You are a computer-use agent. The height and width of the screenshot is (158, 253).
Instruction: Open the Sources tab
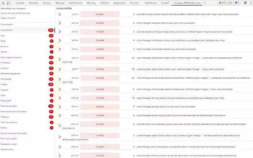tap(47, 3)
